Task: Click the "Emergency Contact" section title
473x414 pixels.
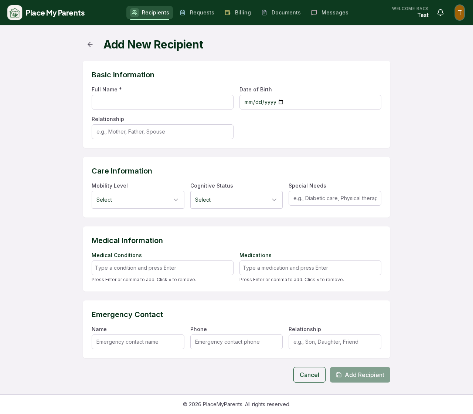Action: [x=127, y=314]
